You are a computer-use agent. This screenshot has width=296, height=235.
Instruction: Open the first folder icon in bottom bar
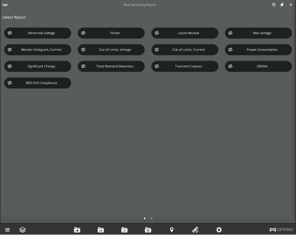77,230
